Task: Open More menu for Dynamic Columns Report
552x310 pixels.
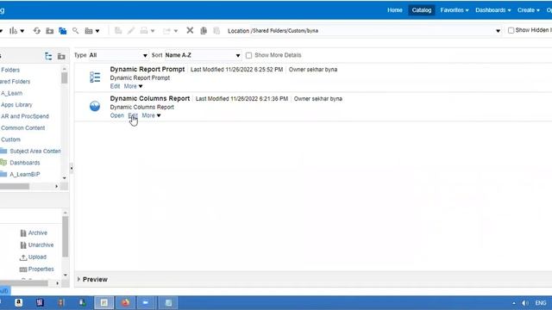Action: [151, 115]
